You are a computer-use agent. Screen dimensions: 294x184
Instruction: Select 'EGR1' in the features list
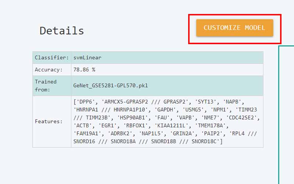click(107, 125)
